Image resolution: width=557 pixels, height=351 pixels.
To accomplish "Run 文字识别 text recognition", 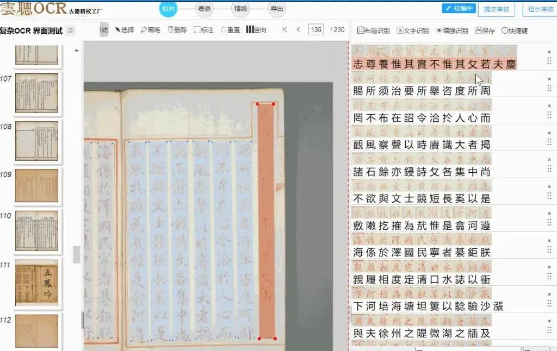I will coord(413,30).
